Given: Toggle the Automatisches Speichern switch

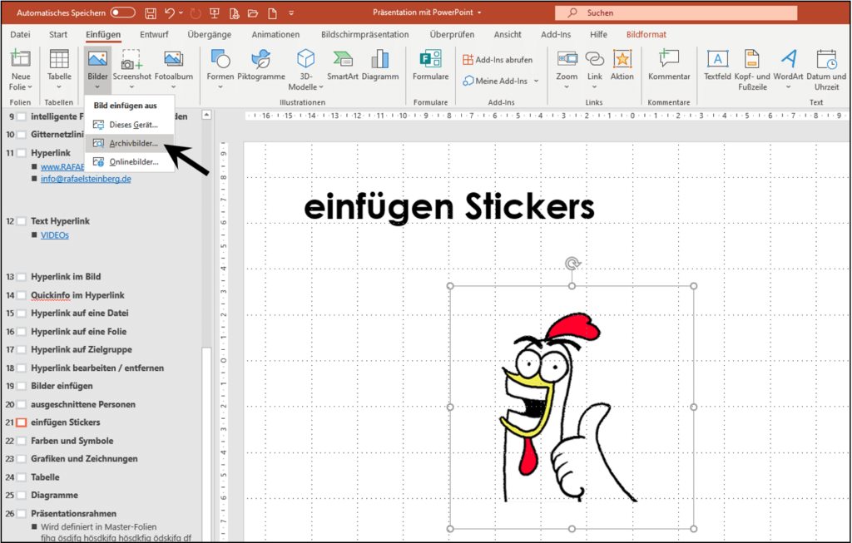Looking at the screenshot, I should click(122, 12).
